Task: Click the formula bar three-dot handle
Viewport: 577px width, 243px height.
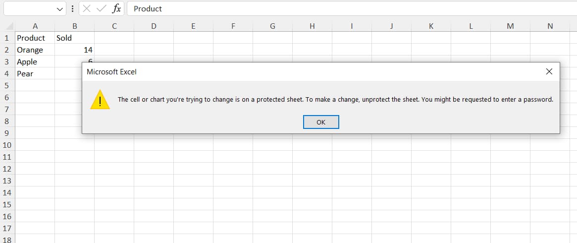Action: 72,9
